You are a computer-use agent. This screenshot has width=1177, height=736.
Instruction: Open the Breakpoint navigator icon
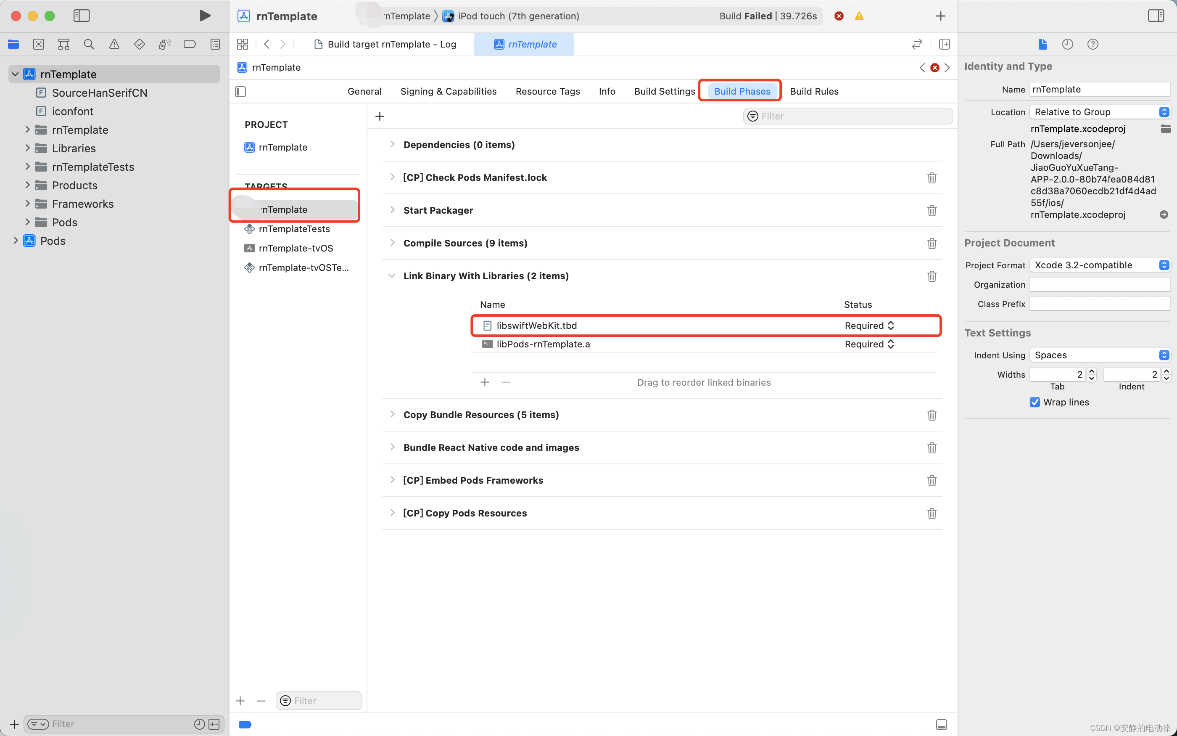click(x=190, y=44)
